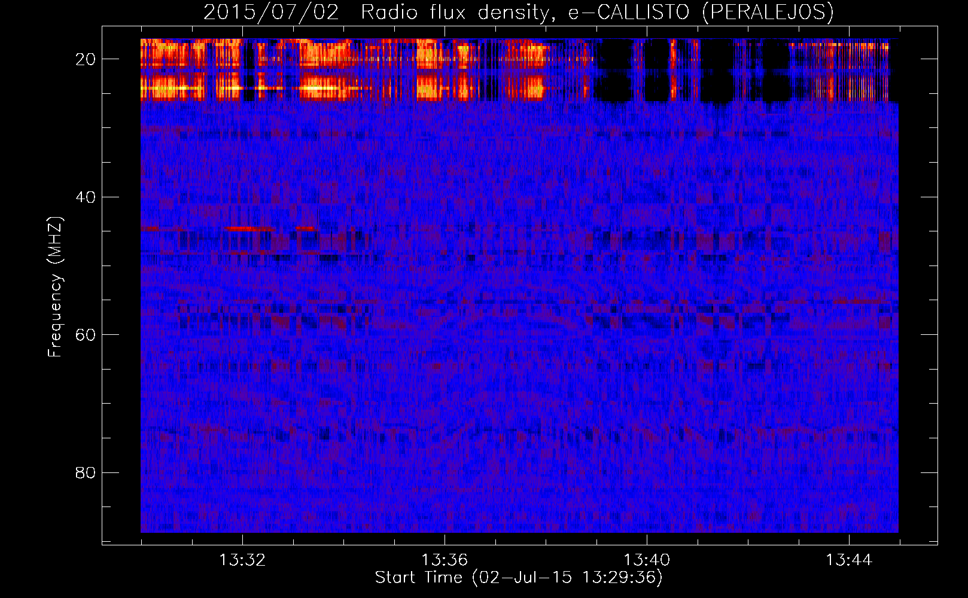Click the "Frequency (MHZ)" axis label
This screenshot has width=968, height=598.
[55, 287]
